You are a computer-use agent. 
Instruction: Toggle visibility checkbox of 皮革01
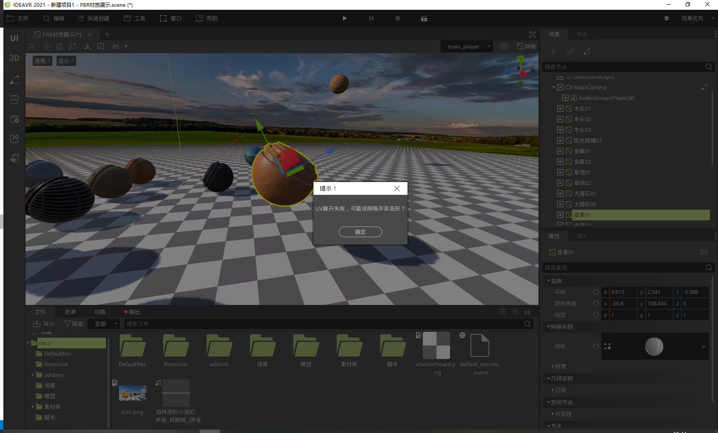560,215
